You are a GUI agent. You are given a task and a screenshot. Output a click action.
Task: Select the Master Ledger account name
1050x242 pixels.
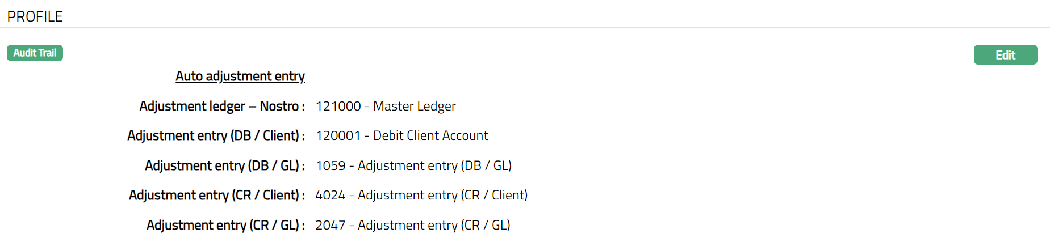(x=415, y=106)
